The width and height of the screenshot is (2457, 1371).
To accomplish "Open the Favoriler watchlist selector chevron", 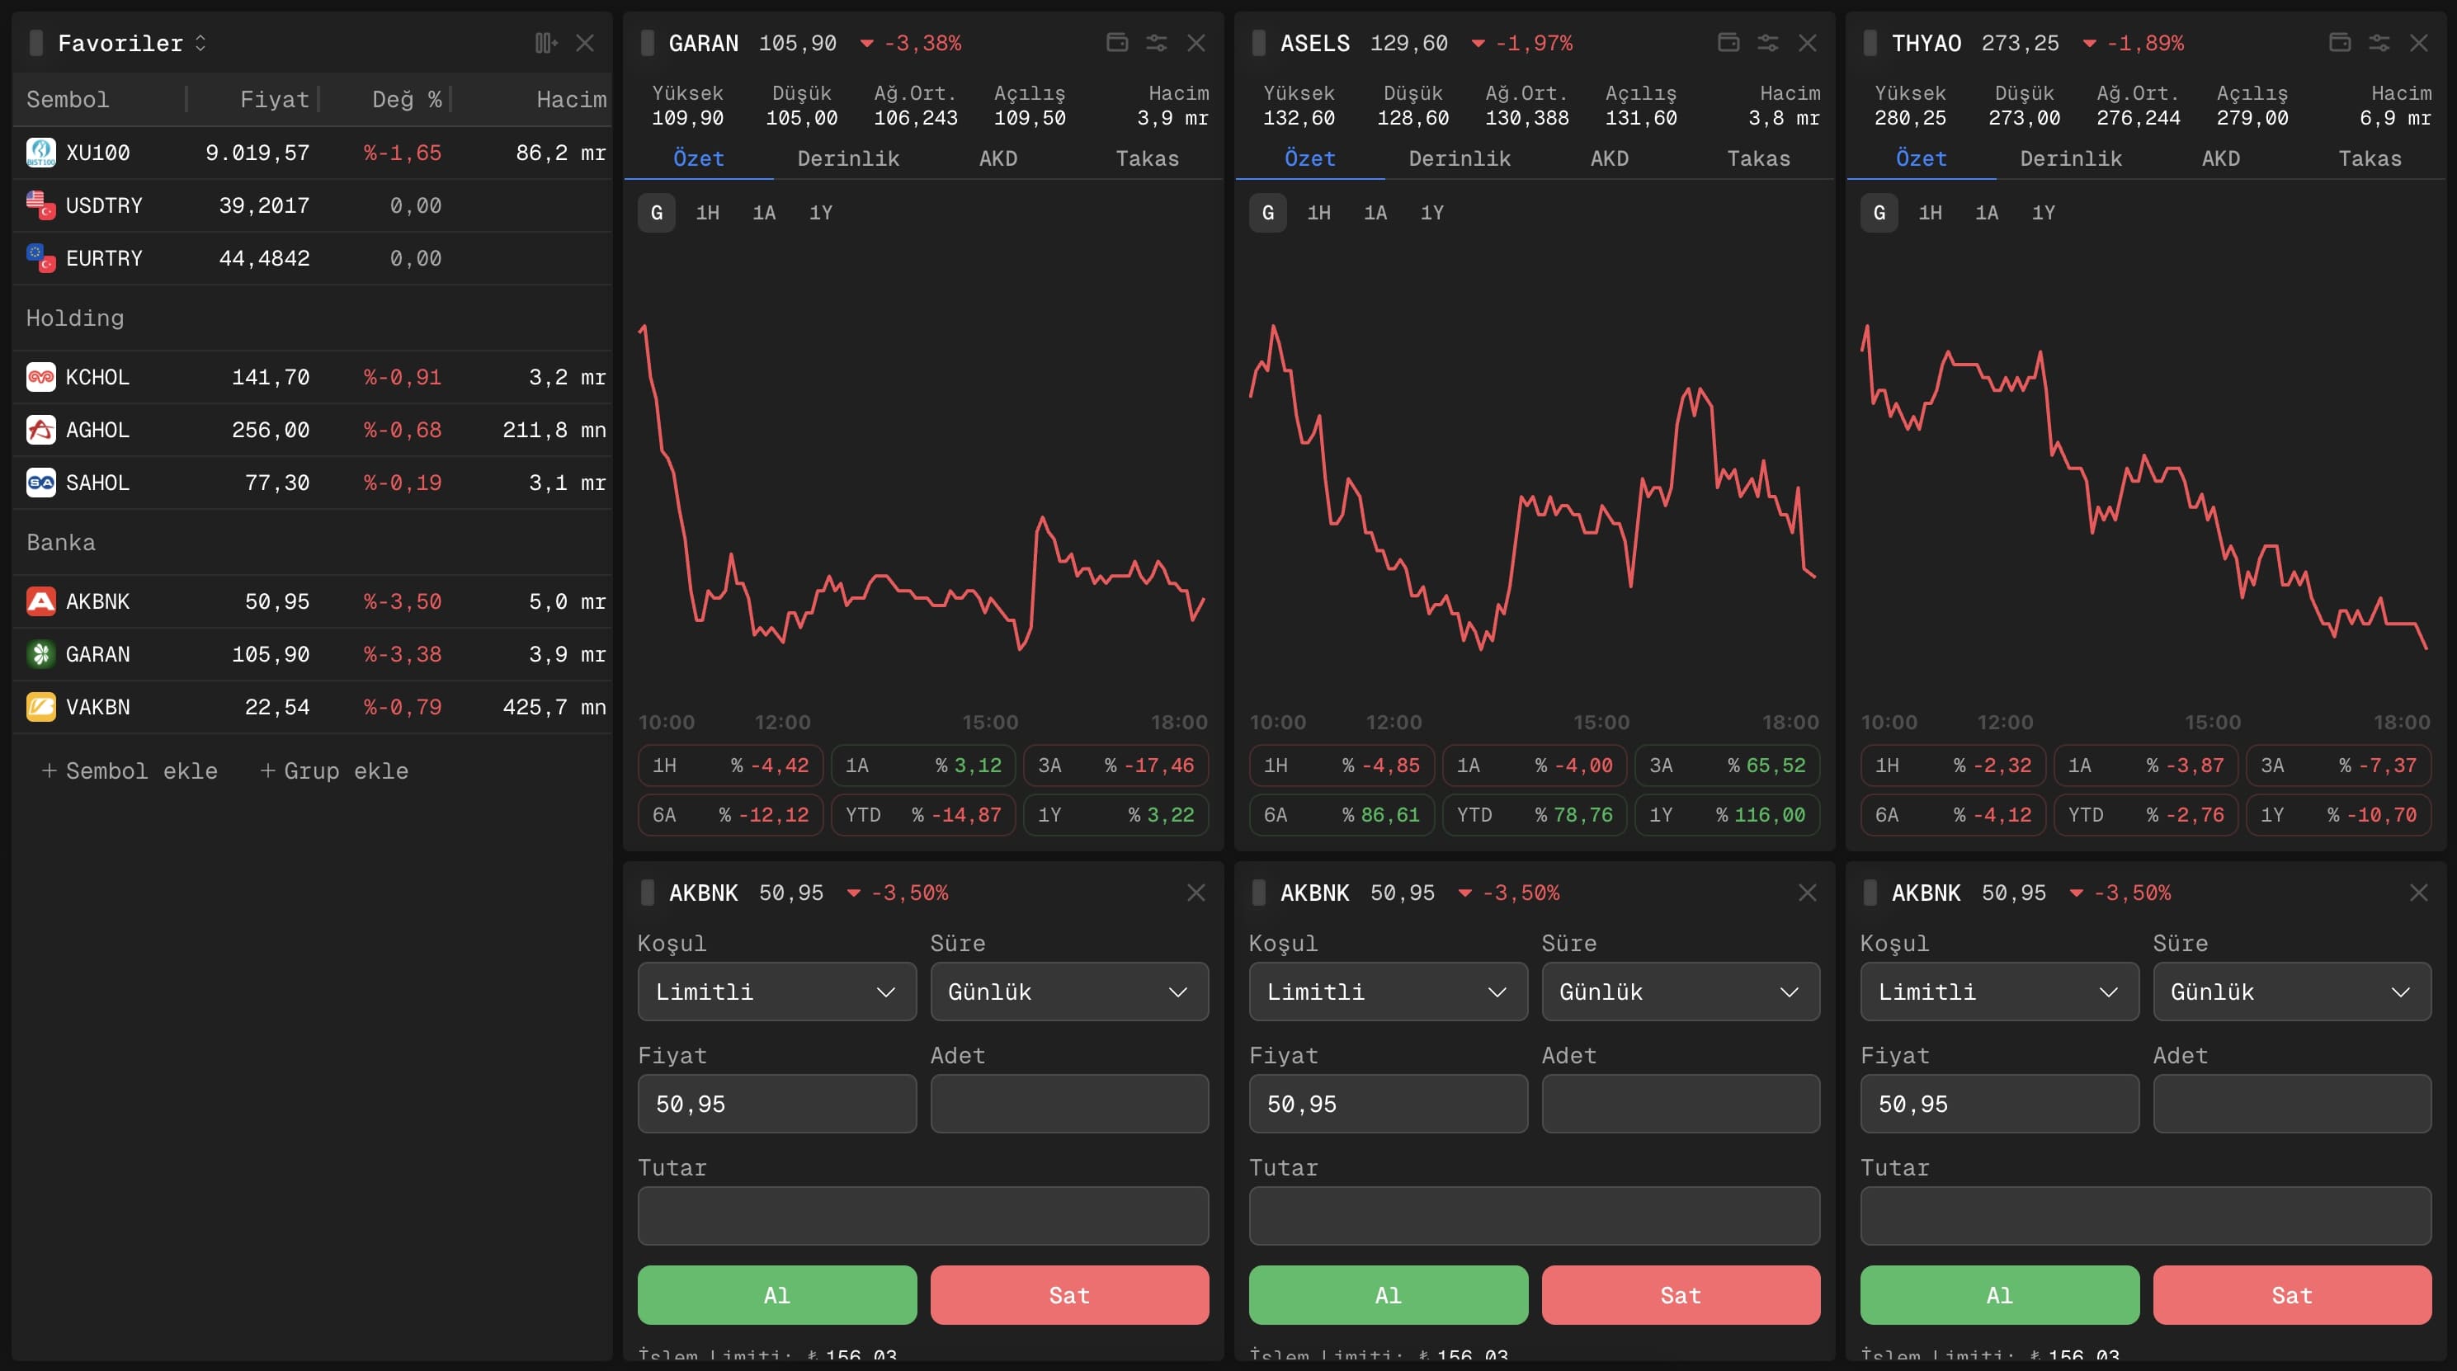I will pos(200,43).
